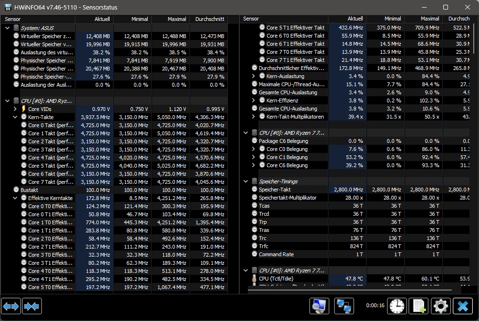The image size is (479, 321).
Task: Click the Core VIDs lightning bolt icon
Action: (x=24, y=109)
